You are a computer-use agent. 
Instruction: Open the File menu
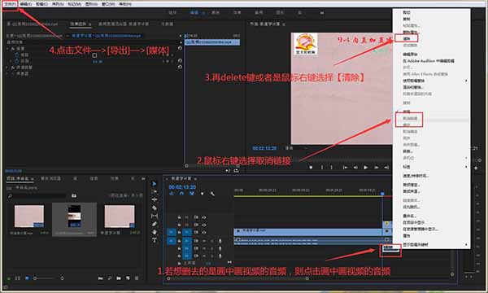(10, 4)
